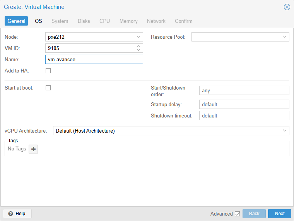Click the plus icon to add a tag
This screenshot has height=221, width=294.
point(33,149)
